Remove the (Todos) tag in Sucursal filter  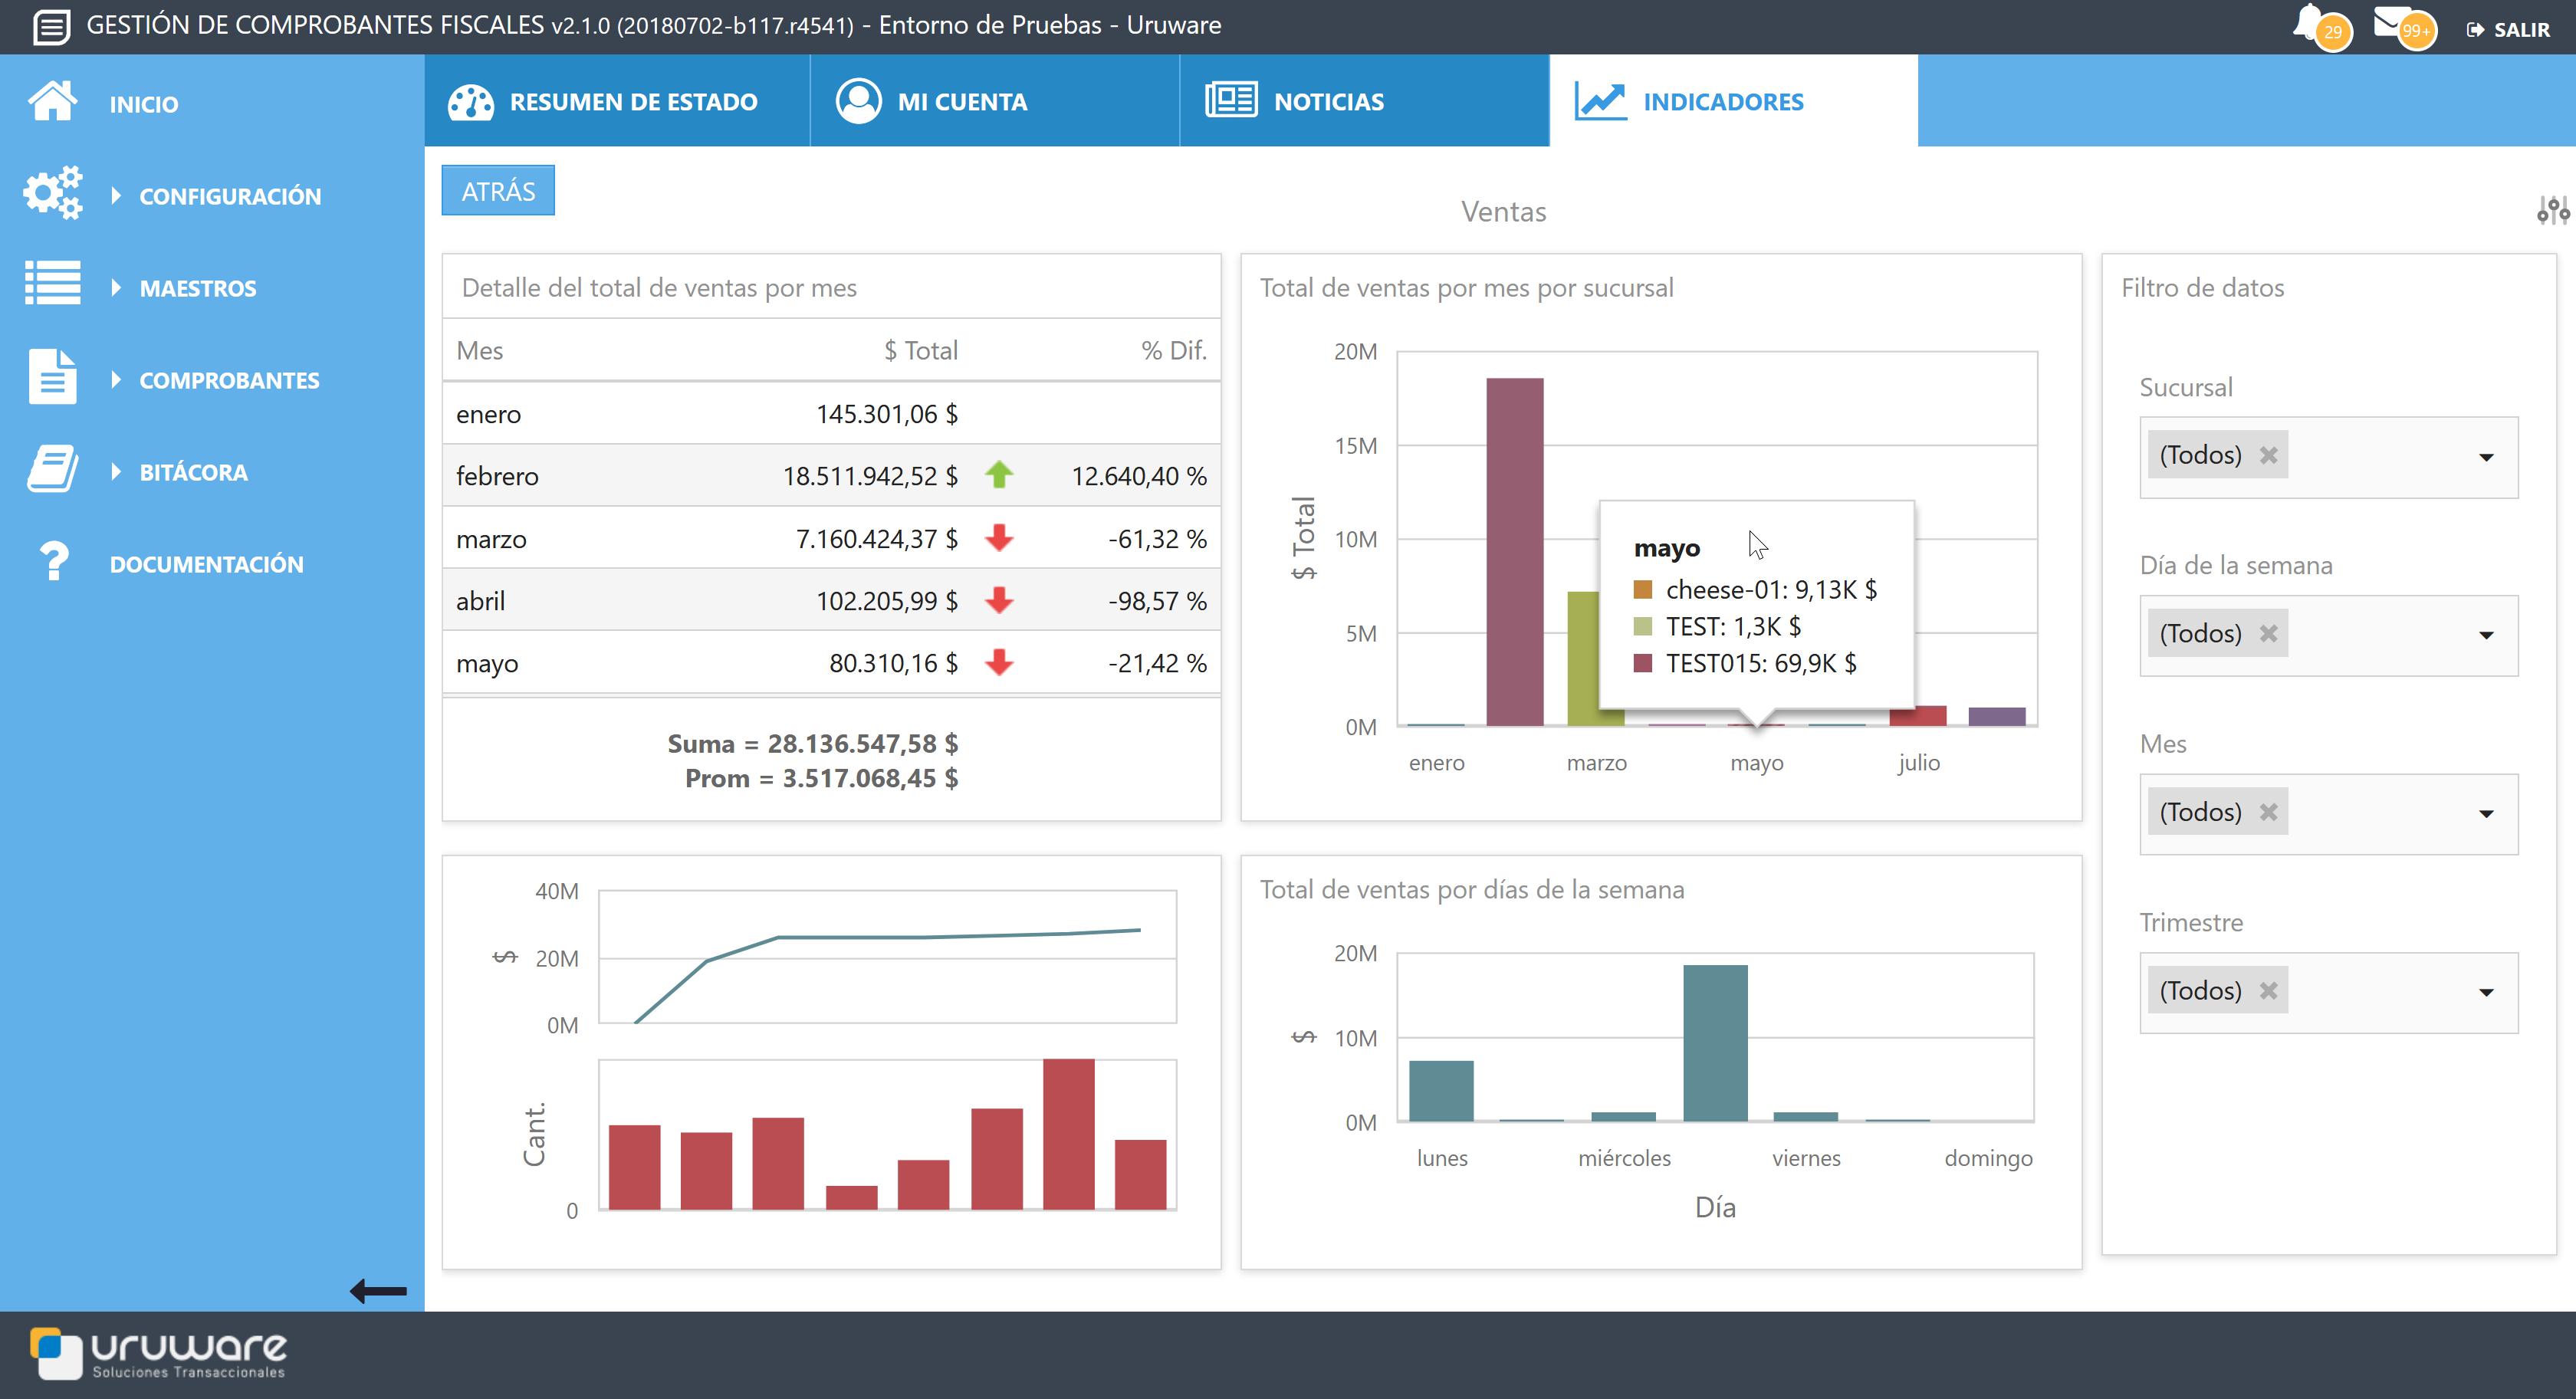click(x=2268, y=455)
